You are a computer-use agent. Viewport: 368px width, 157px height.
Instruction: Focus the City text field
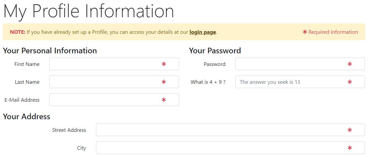pyautogui.click(x=230, y=148)
